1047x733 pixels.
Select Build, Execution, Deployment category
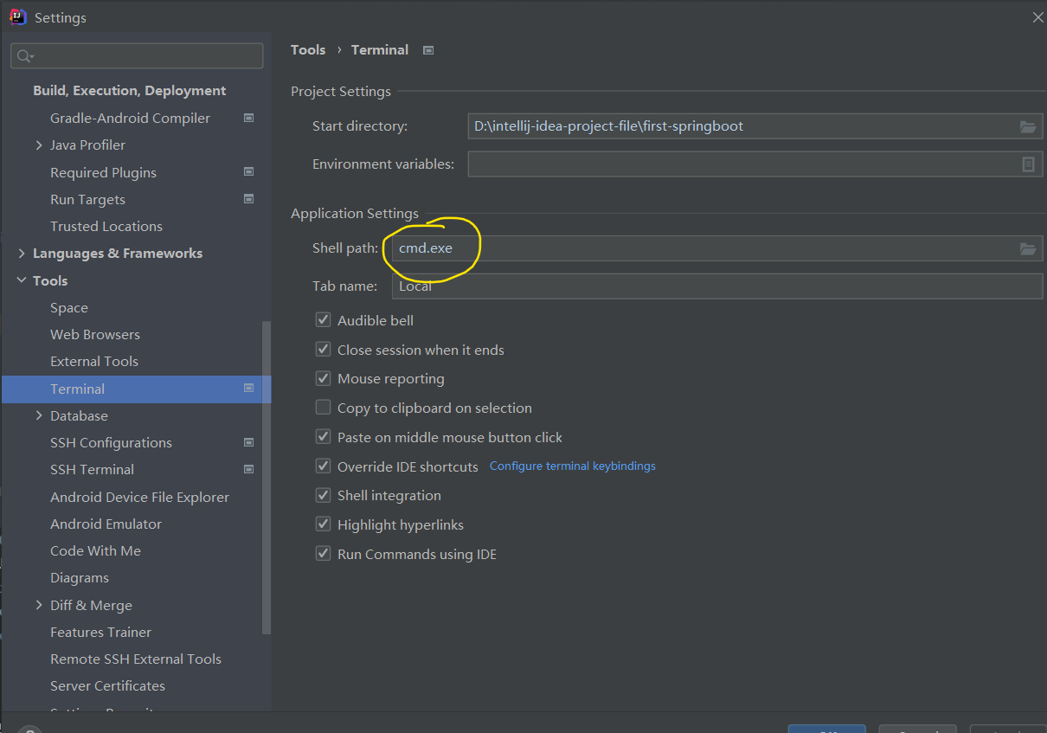pyautogui.click(x=130, y=91)
